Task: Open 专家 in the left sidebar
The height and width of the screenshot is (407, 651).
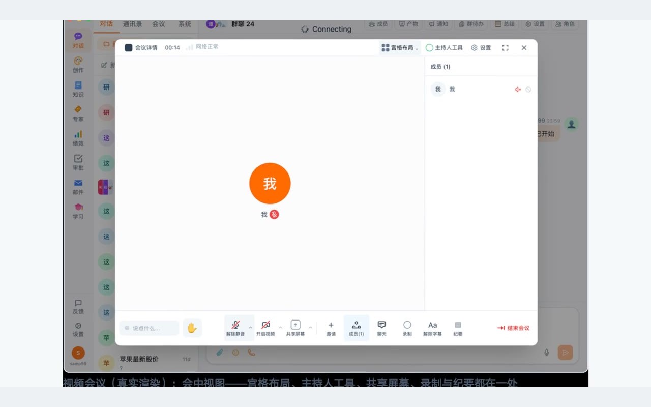Action: point(78,113)
